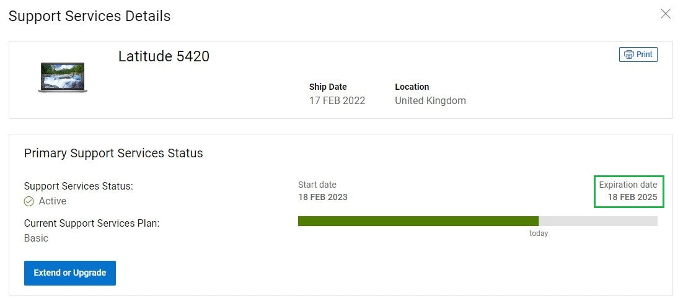Click the Primary Support Services Status heading

point(113,153)
